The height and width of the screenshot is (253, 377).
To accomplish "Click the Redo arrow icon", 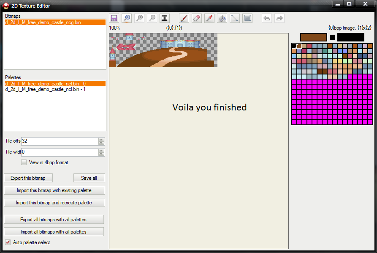I will pos(279,18).
